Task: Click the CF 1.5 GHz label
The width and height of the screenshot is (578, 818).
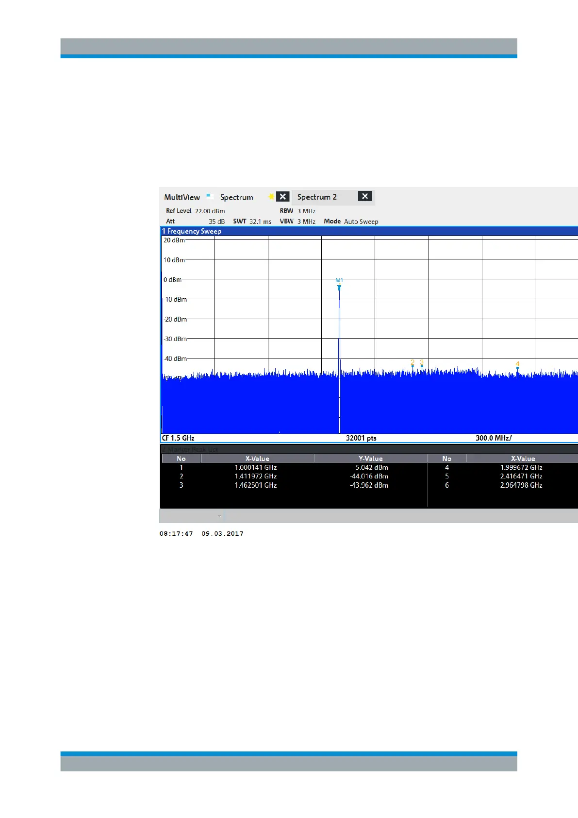Action: (x=178, y=438)
